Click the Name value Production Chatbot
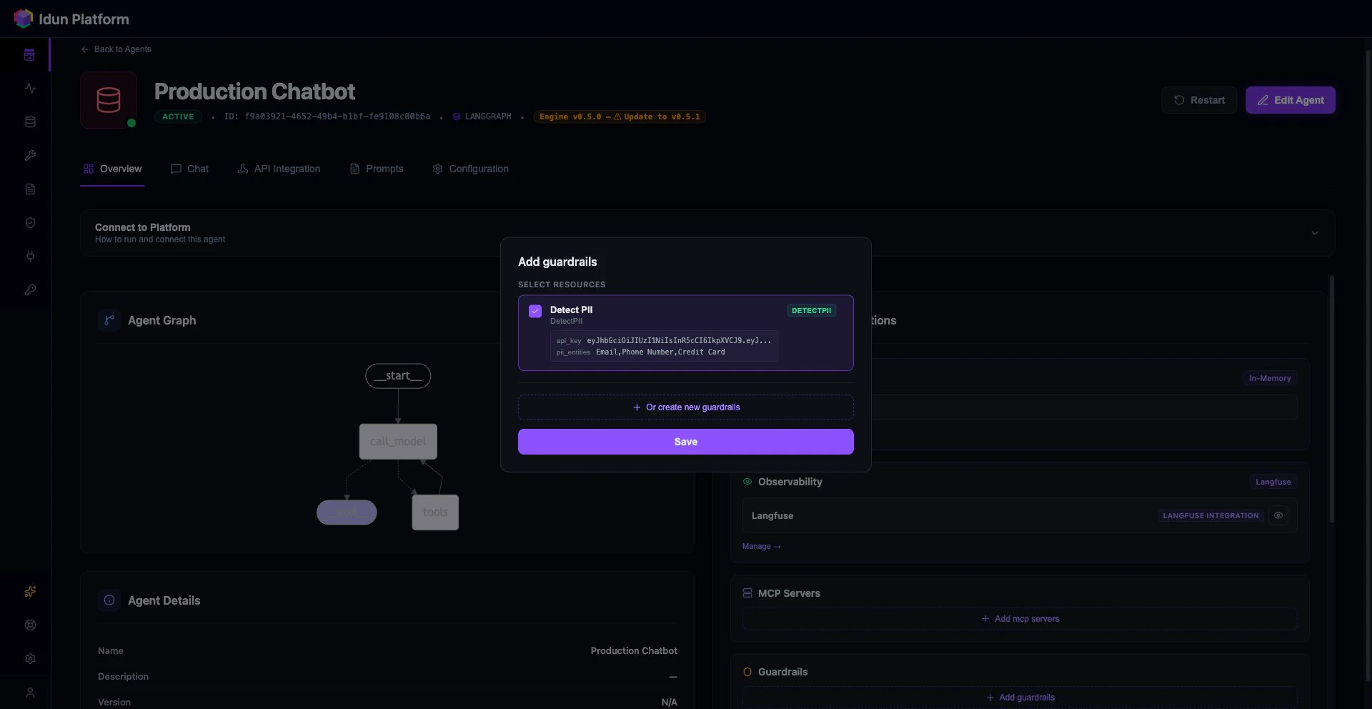The image size is (1372, 709). (x=634, y=650)
